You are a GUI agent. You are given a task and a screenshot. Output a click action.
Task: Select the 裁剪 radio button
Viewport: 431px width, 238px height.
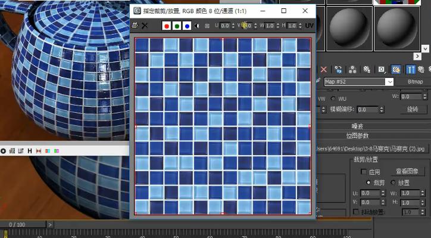coord(368,183)
